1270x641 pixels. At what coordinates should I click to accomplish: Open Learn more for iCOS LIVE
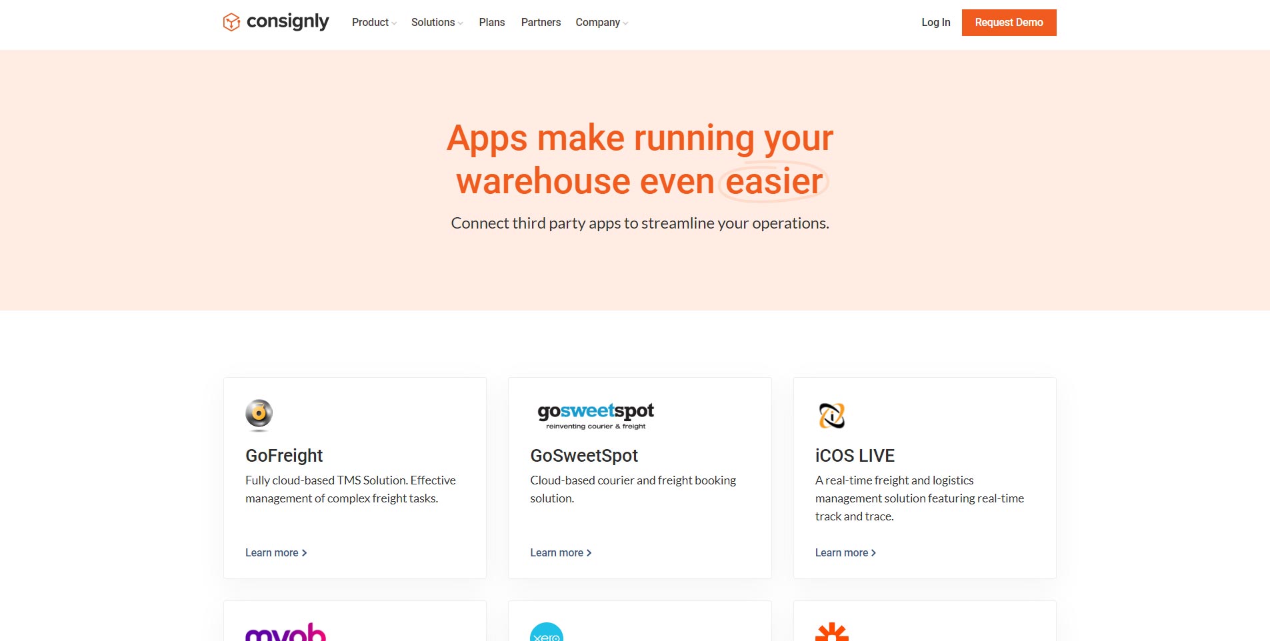[x=841, y=552]
